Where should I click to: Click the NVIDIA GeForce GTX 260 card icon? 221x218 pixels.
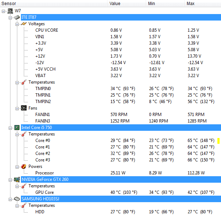click(17, 179)
